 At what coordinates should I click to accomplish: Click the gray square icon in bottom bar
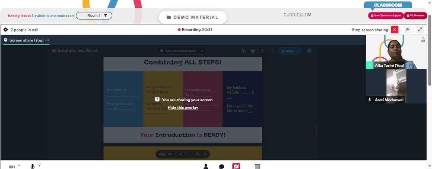257,166
